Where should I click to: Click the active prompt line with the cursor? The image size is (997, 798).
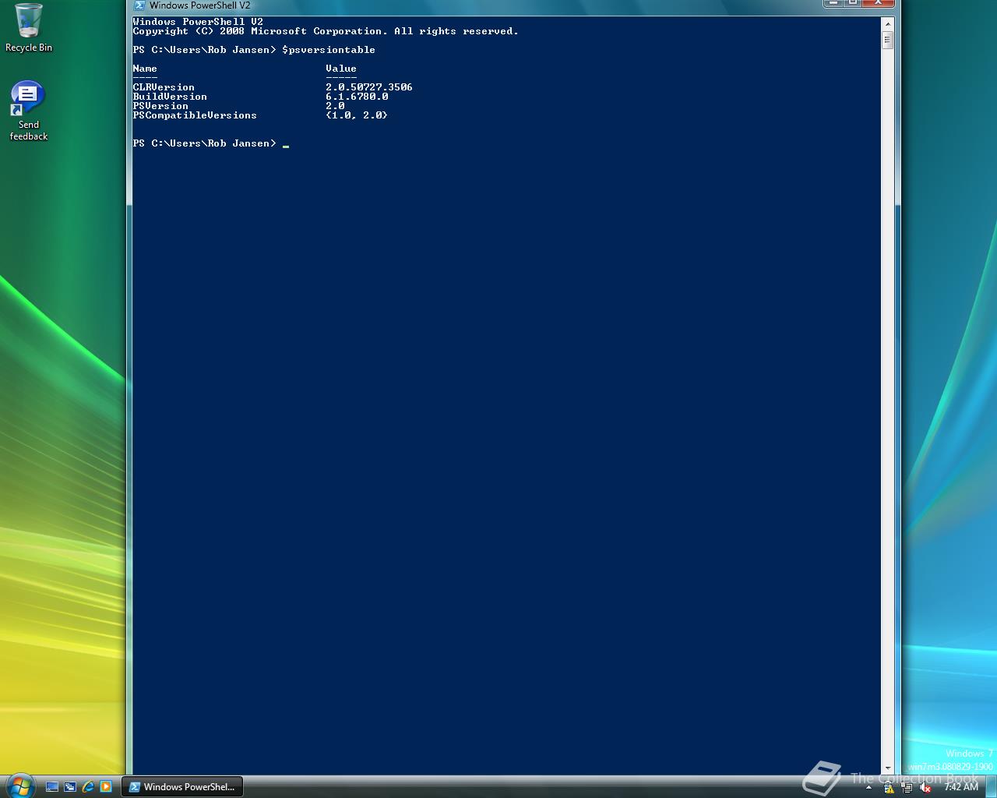[x=211, y=143]
